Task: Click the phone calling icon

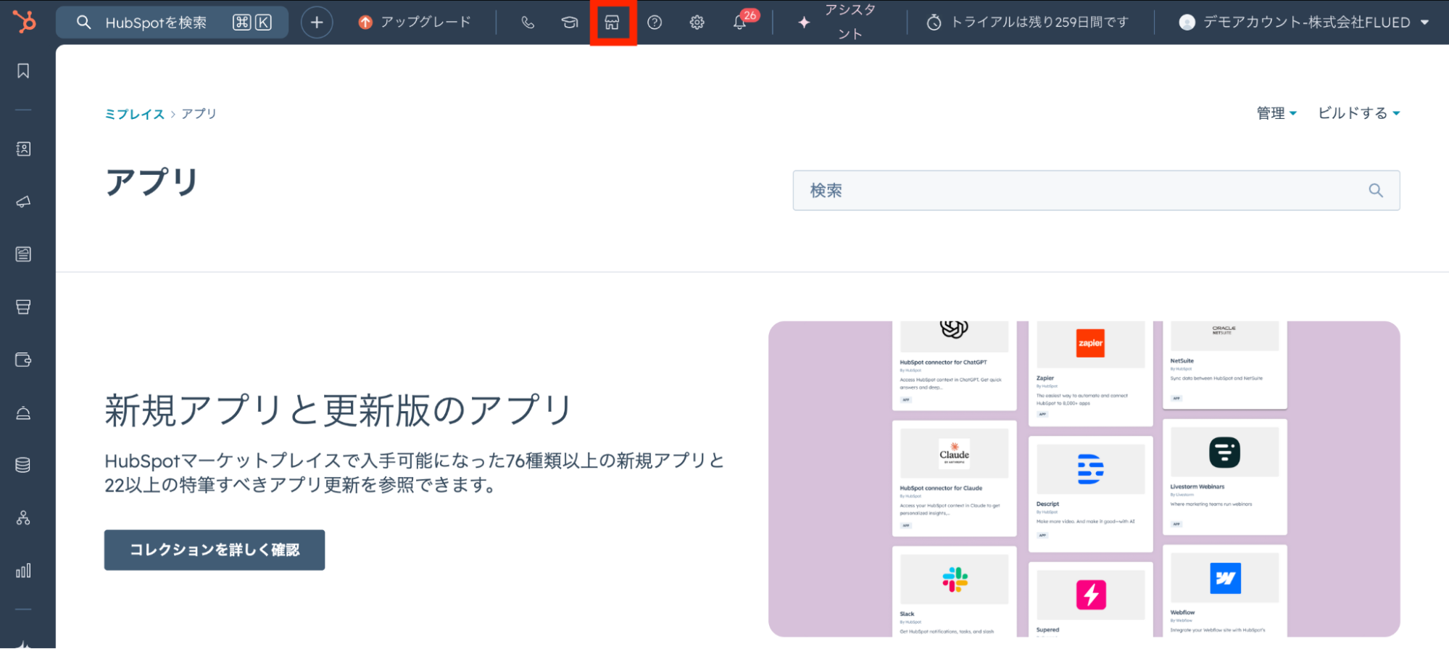Action: tap(528, 22)
